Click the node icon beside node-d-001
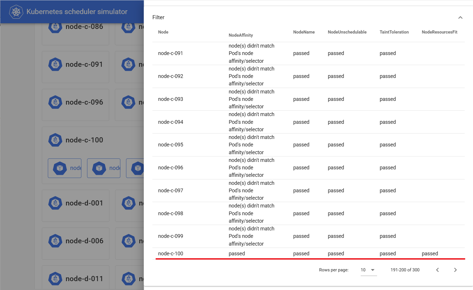The width and height of the screenshot is (473, 290). click(55, 203)
